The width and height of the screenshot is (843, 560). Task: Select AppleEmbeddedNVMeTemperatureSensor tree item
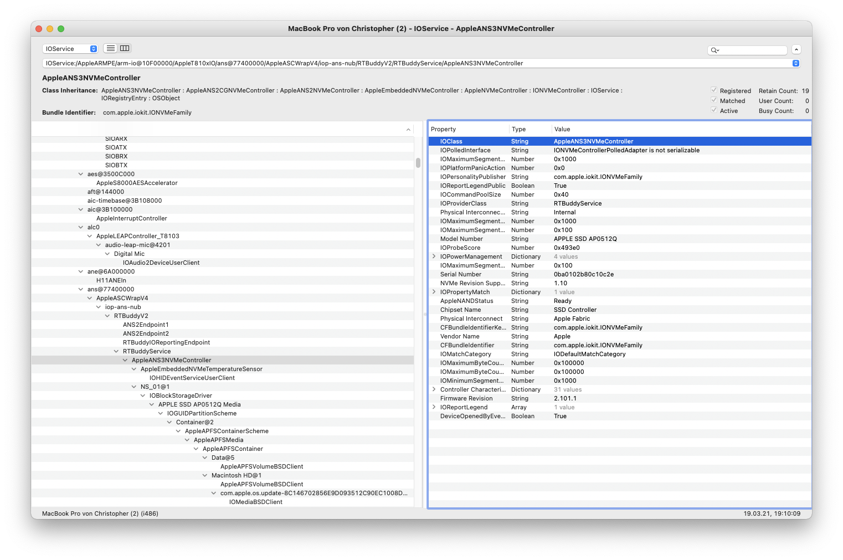(x=202, y=369)
